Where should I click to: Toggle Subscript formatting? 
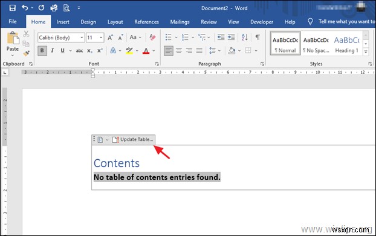(89, 51)
